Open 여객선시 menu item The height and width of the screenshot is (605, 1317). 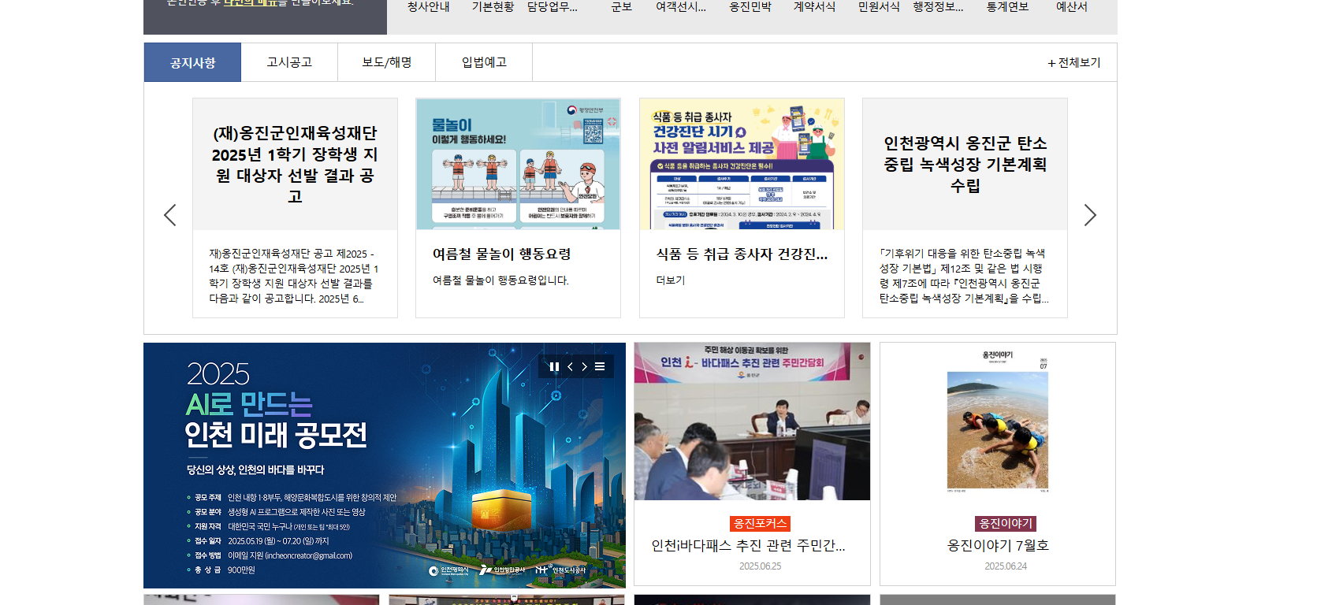click(x=681, y=7)
